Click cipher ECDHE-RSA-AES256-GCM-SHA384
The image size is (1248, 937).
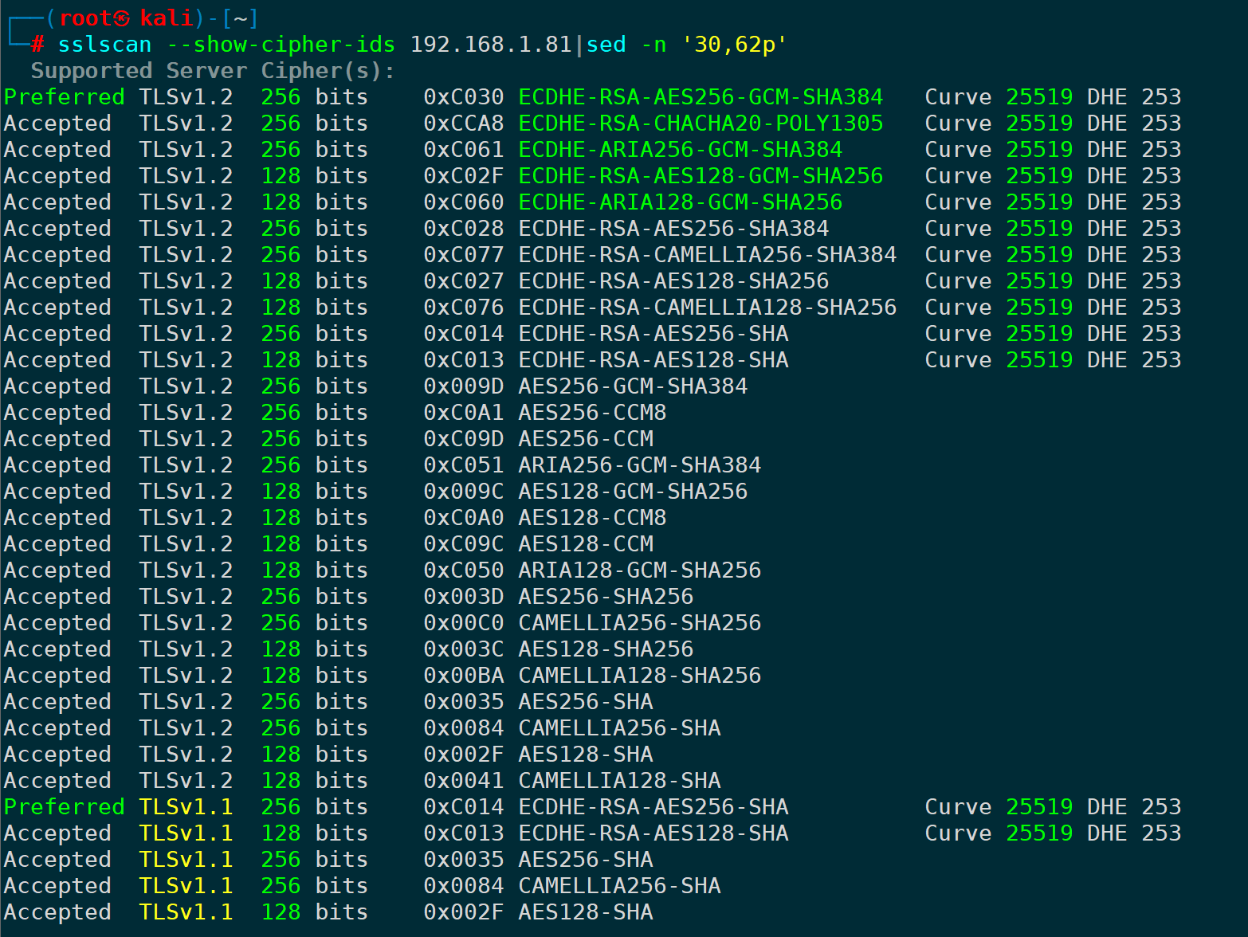701,97
